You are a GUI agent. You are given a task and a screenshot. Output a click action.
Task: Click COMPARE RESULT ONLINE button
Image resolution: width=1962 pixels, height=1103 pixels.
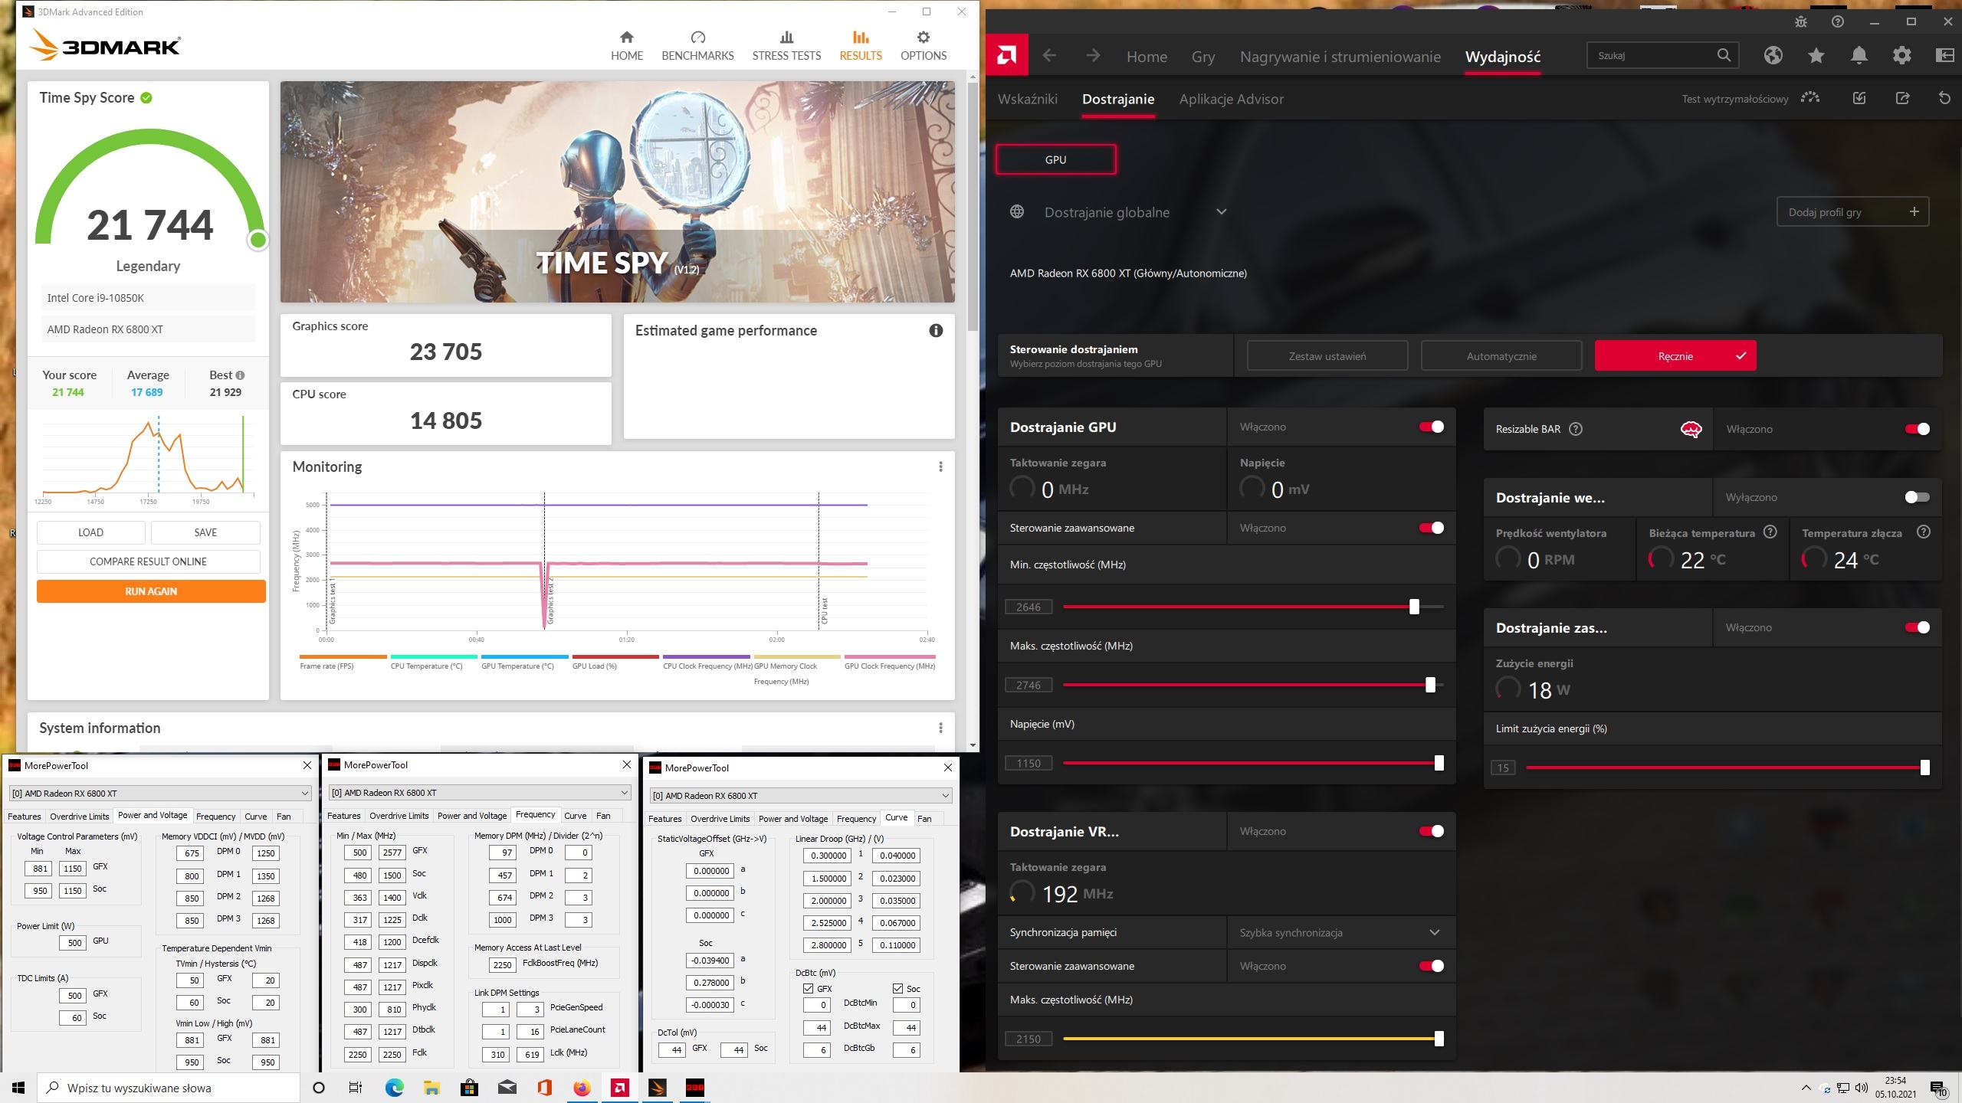pyautogui.click(x=148, y=561)
